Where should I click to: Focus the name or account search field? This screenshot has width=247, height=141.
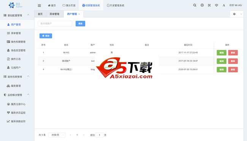(55, 24)
